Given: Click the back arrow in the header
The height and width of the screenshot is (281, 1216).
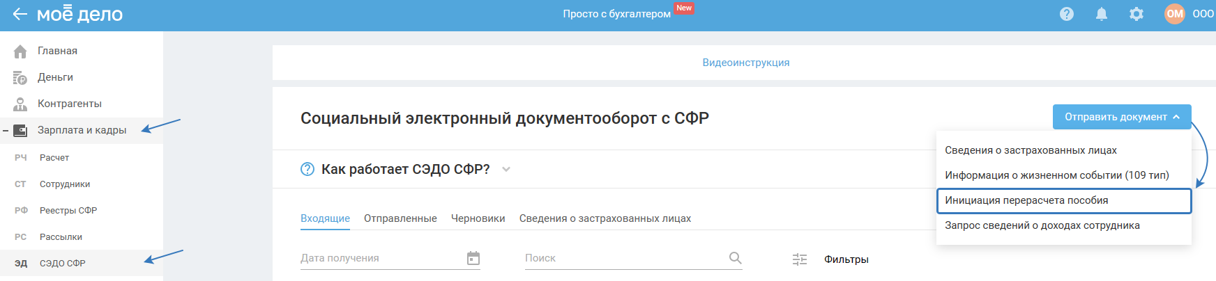Looking at the screenshot, I should coord(20,14).
